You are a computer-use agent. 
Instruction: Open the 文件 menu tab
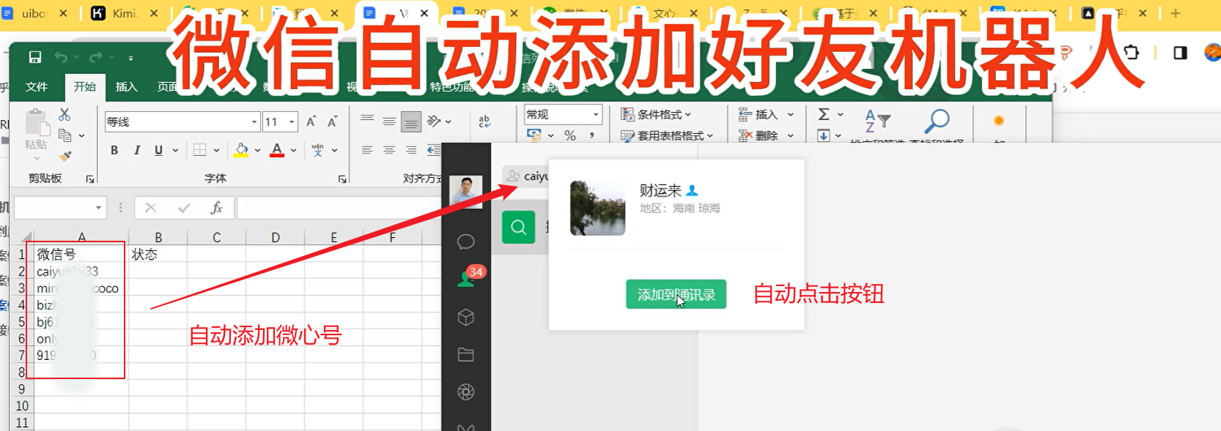point(37,86)
